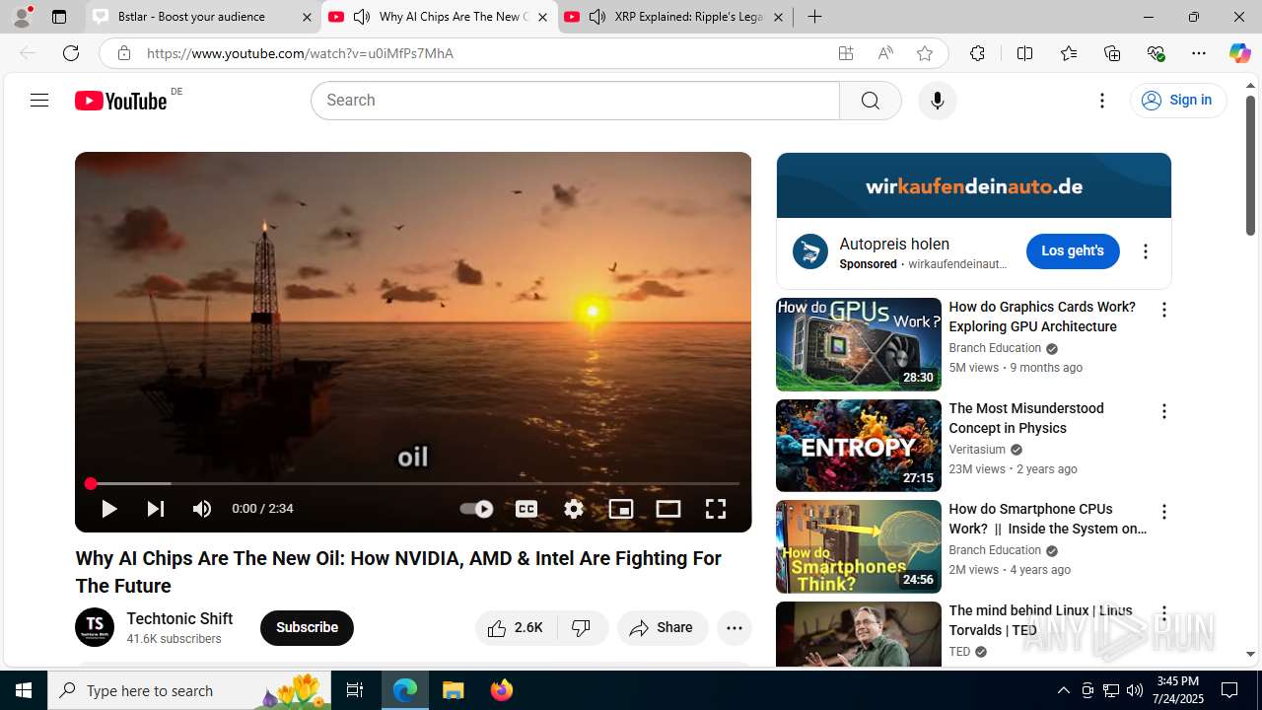The width and height of the screenshot is (1262, 710).
Task: Open Edge tab actions menu
Action: click(59, 17)
